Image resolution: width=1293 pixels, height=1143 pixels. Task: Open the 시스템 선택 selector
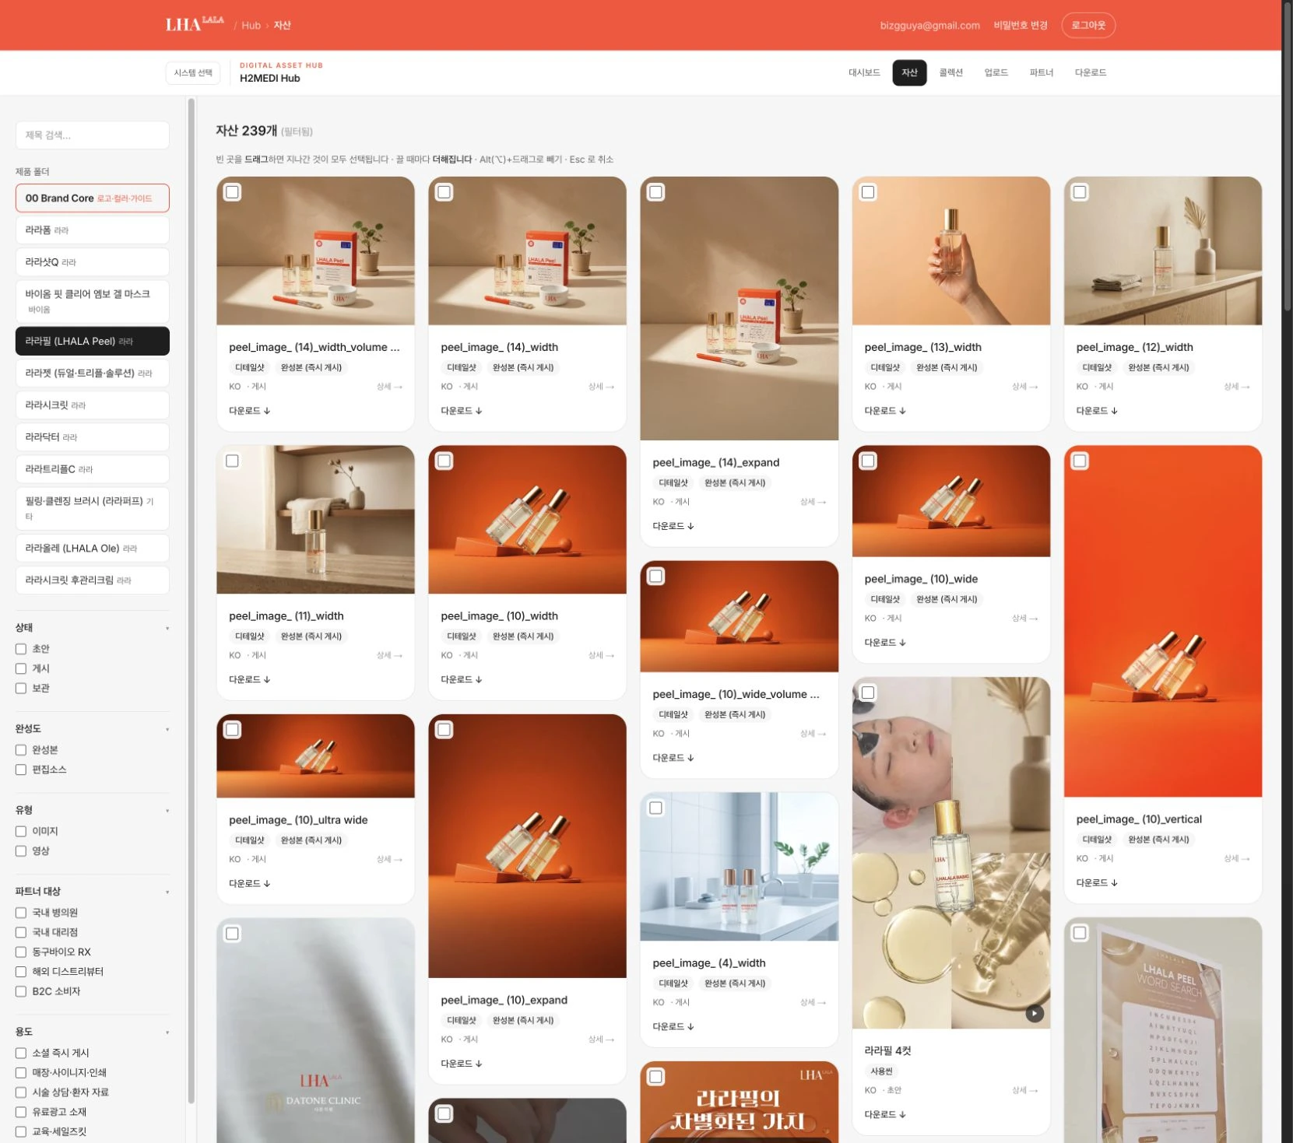[193, 72]
